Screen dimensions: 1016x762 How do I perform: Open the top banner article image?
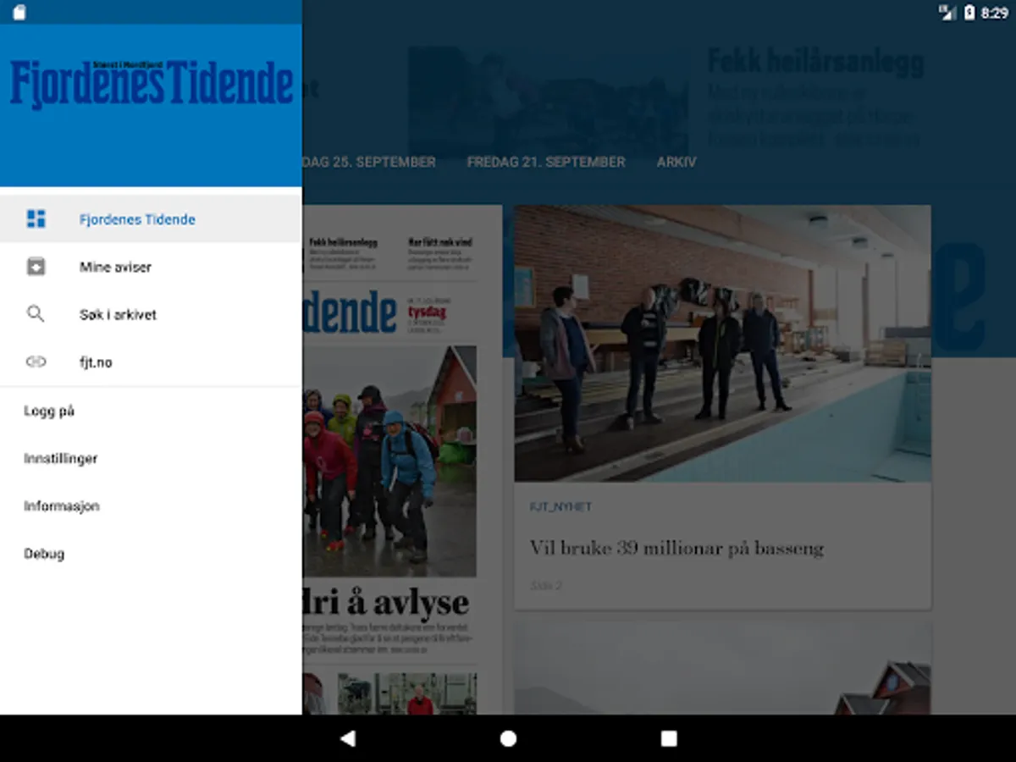click(x=548, y=100)
